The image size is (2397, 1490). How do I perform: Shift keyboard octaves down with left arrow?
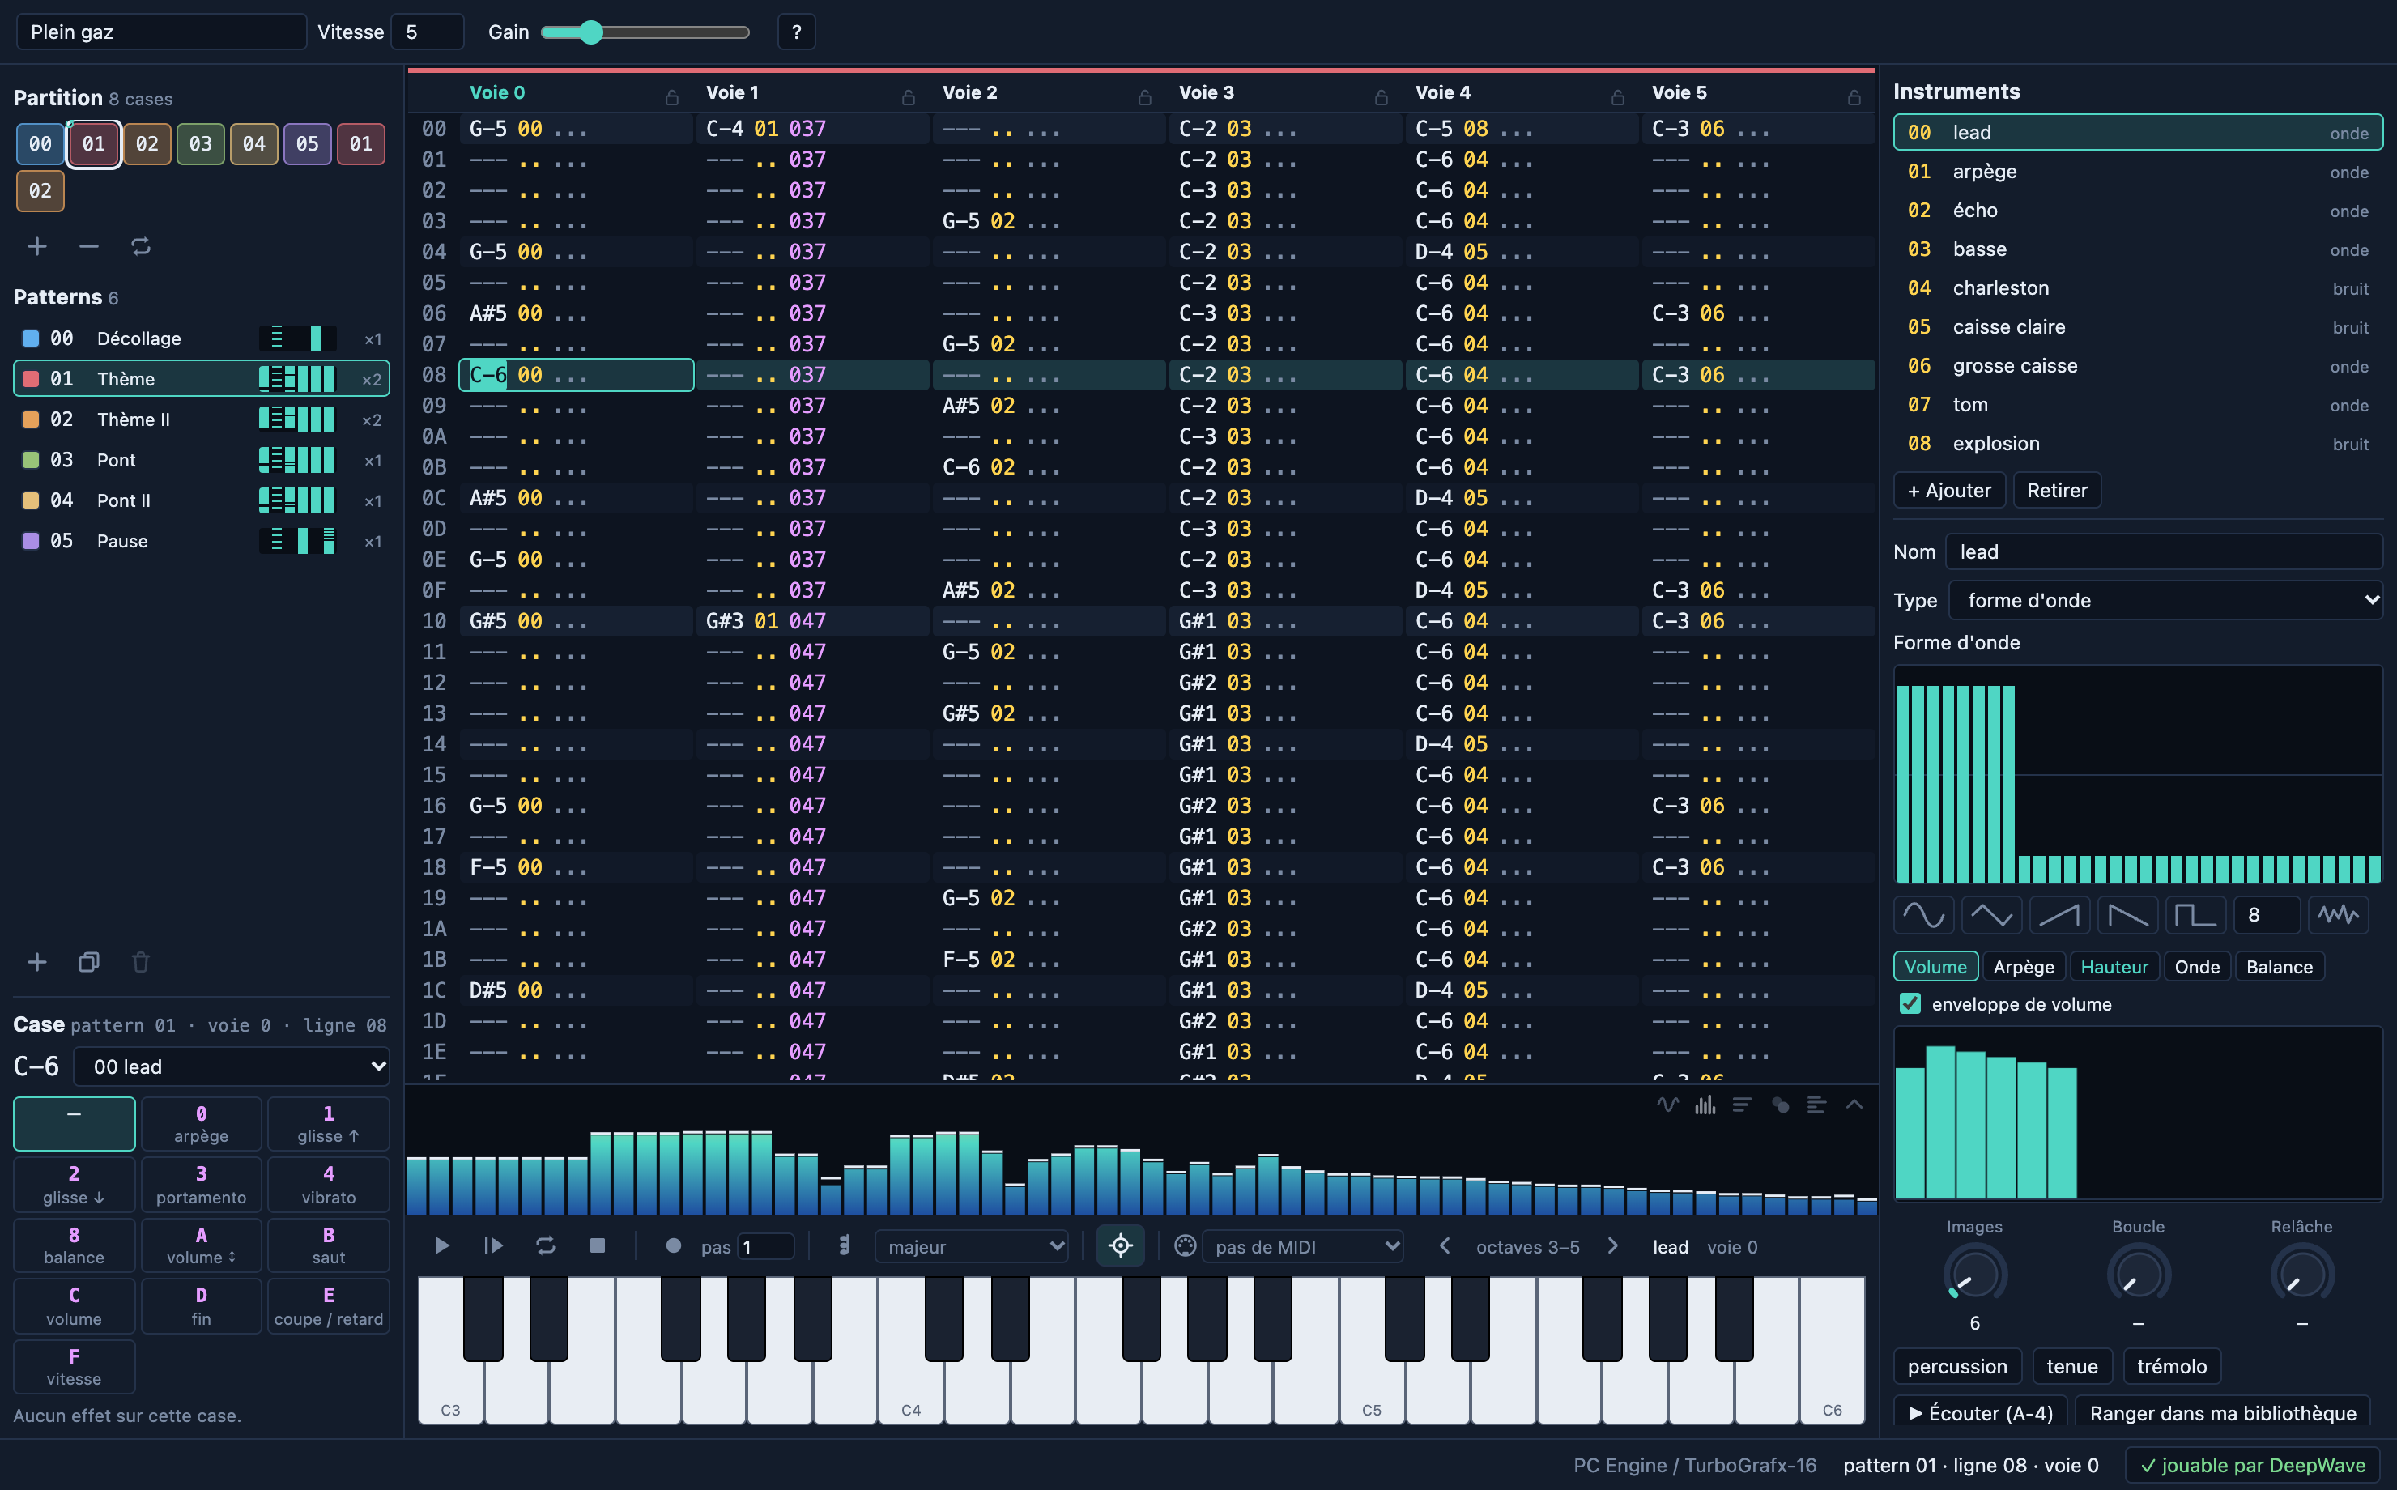tap(1445, 1245)
